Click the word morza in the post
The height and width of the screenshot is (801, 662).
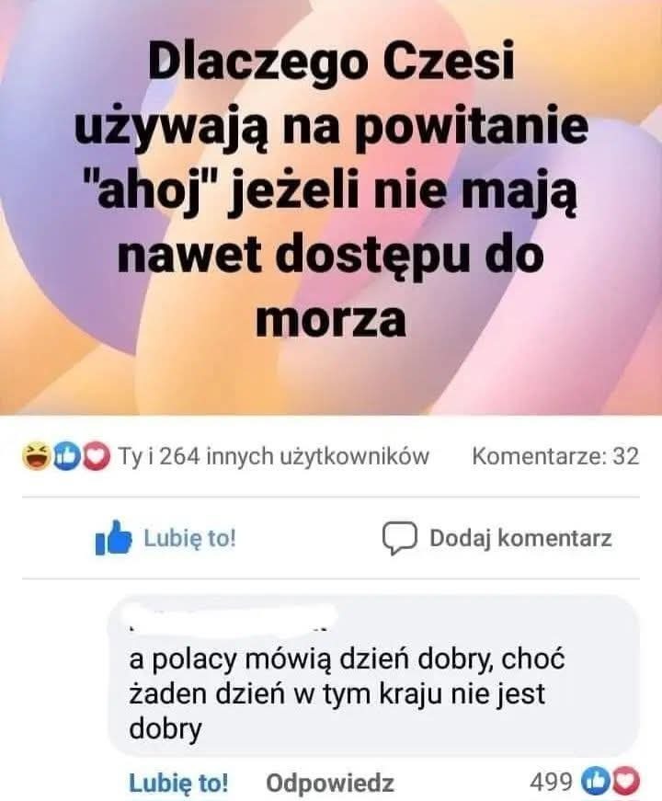pos(331,319)
